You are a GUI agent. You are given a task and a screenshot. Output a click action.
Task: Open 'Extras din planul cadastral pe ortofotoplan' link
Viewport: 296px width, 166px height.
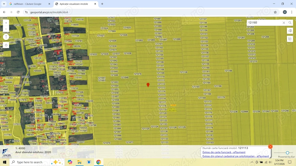(x=235, y=156)
